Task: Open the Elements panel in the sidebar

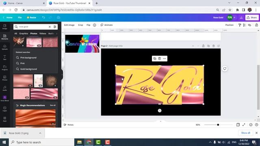Action: click(x=4, y=37)
